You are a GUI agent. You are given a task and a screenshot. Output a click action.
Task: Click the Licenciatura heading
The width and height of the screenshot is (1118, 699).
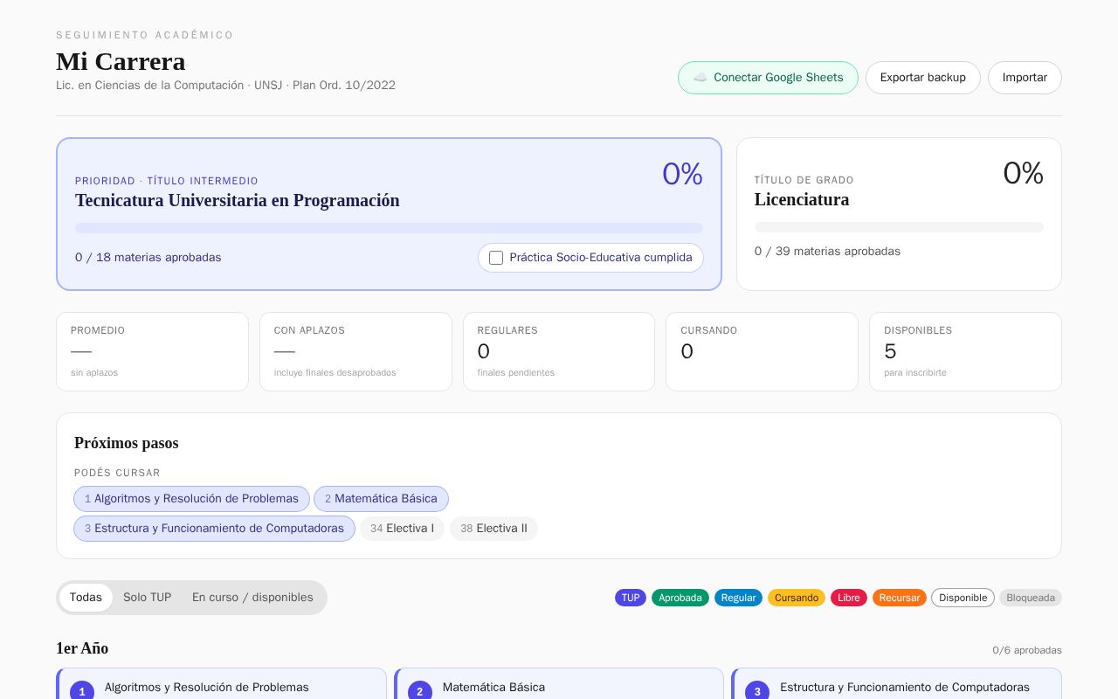point(802,199)
